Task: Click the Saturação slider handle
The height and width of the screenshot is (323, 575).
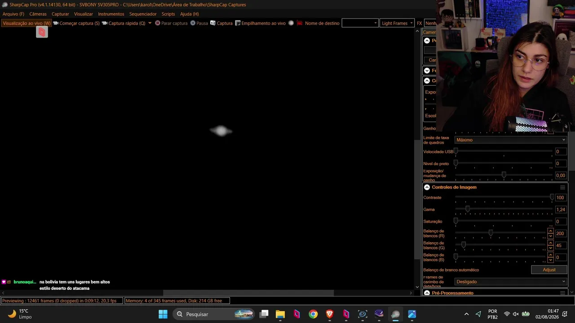Action: (x=456, y=222)
